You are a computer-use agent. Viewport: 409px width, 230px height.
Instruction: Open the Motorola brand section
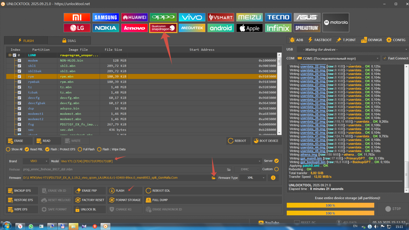(336, 23)
